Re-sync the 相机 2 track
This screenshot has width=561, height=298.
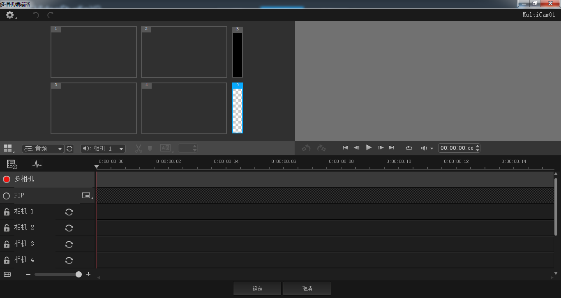(x=69, y=228)
